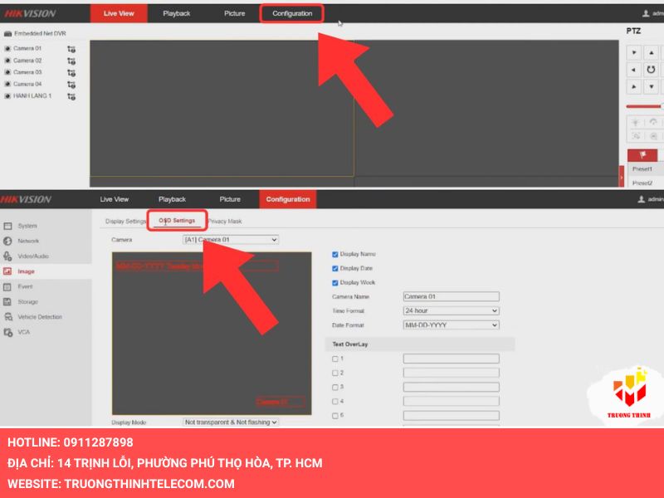Click the Storage disk icon in the sidebar
Image resolution: width=664 pixels, height=498 pixels.
point(7,302)
